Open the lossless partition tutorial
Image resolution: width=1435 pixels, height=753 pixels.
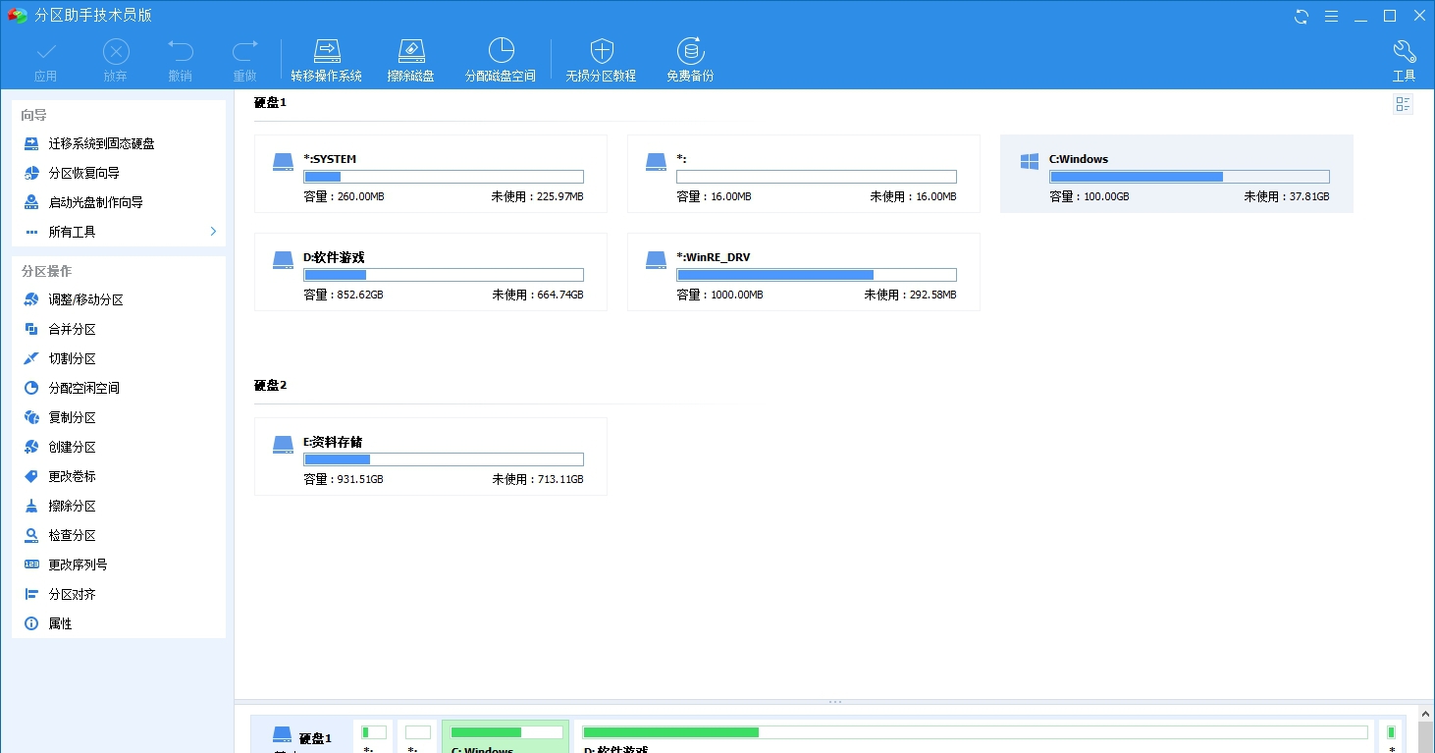pos(601,58)
